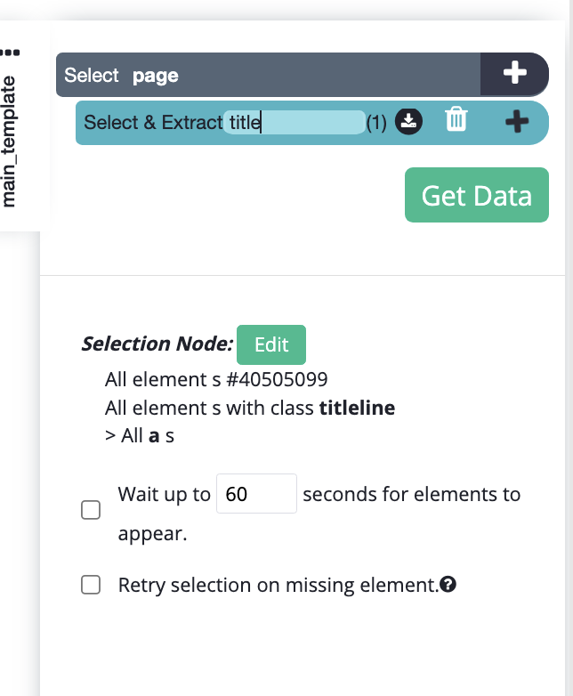
Task: Click the "> All a s" selector line
Action: tap(140, 436)
